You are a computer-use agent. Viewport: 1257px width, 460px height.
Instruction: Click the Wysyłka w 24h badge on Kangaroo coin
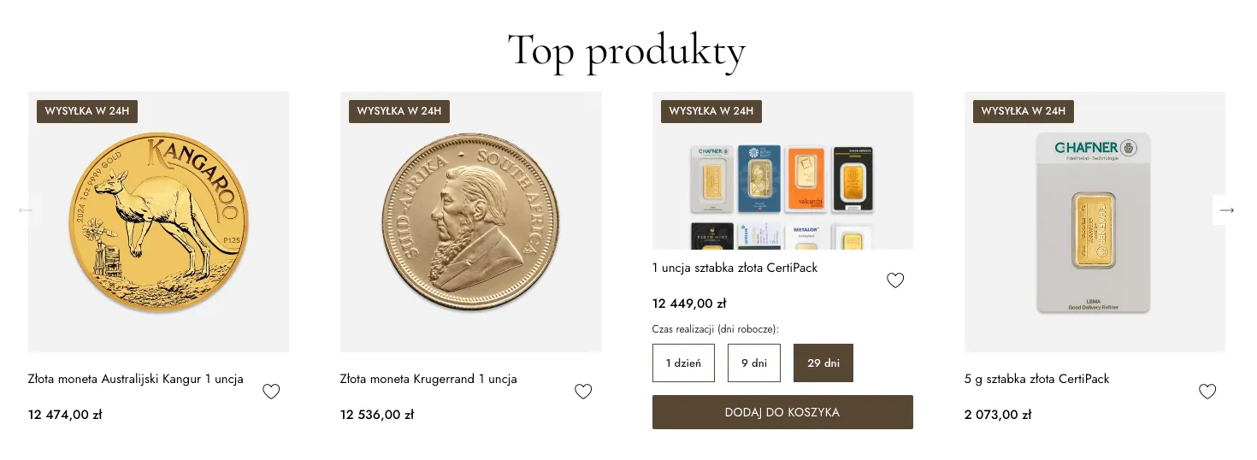(x=87, y=111)
